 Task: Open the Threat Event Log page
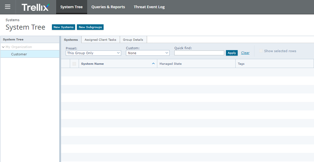(x=149, y=7)
